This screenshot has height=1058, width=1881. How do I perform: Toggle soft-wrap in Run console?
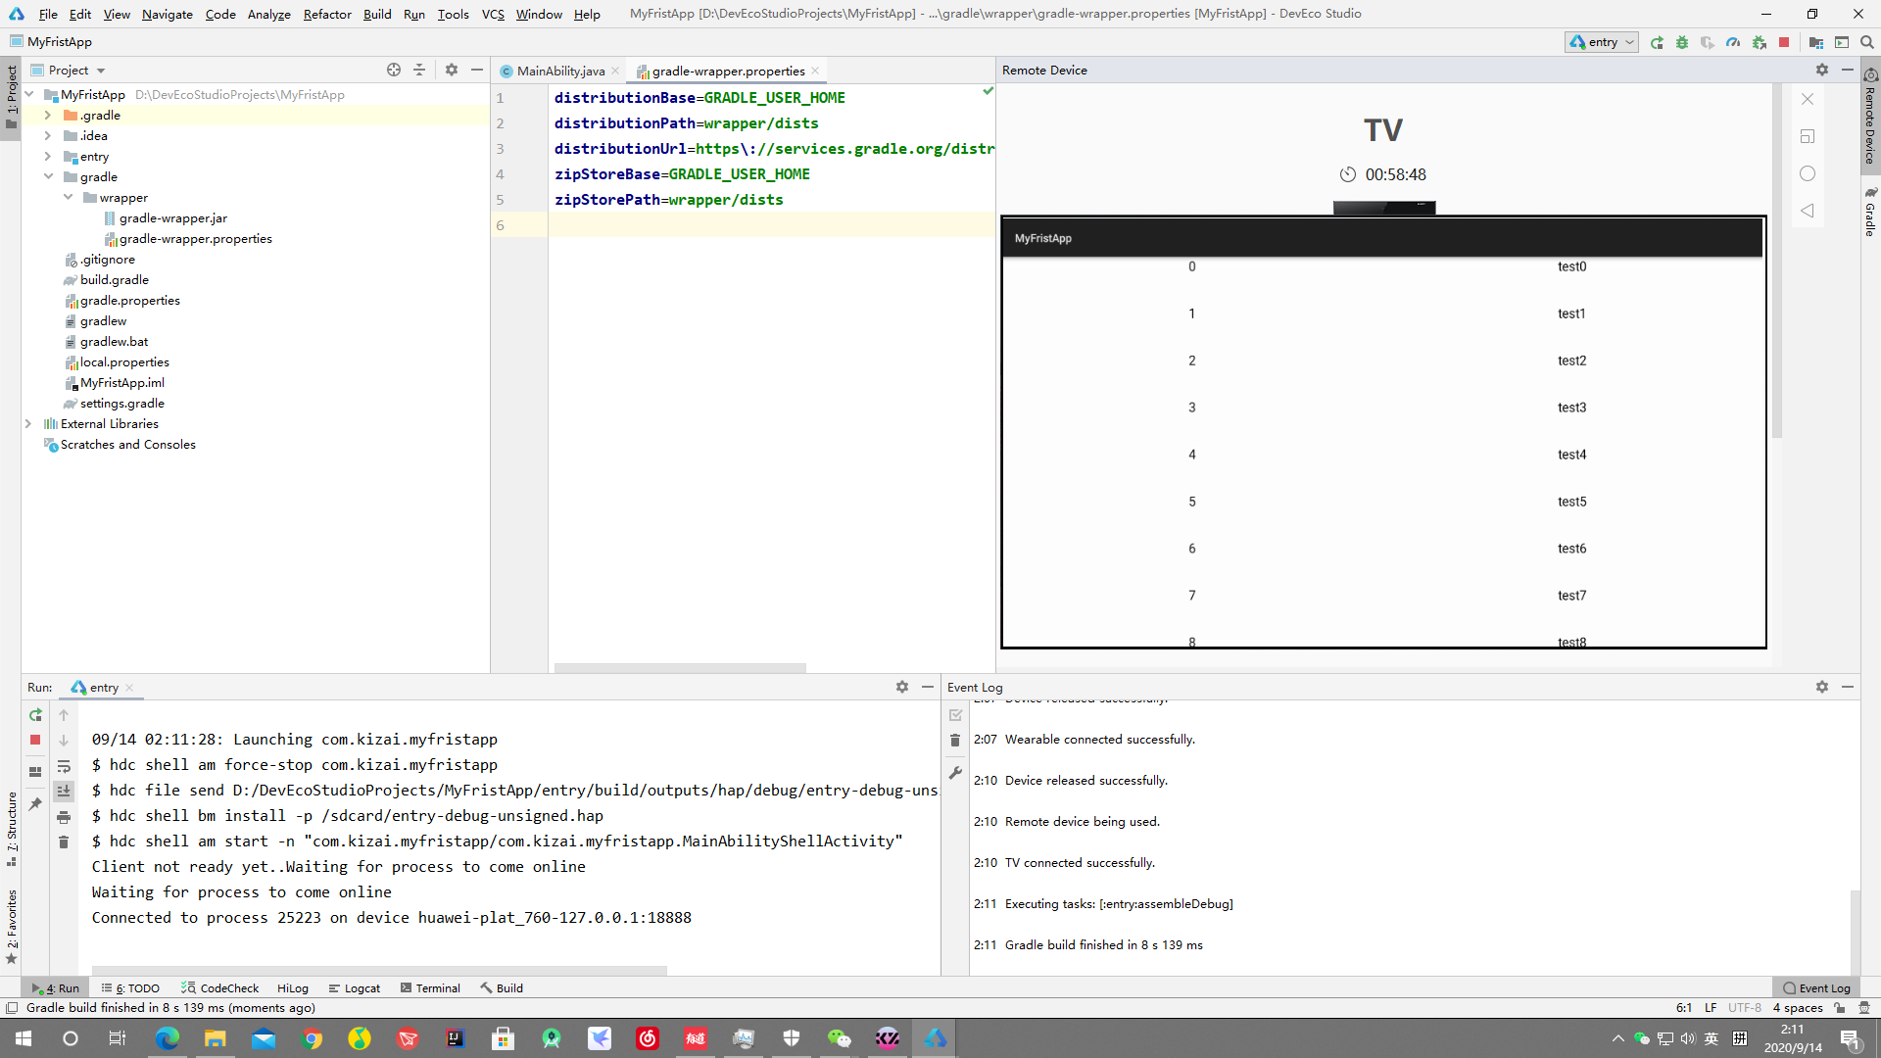click(x=64, y=766)
